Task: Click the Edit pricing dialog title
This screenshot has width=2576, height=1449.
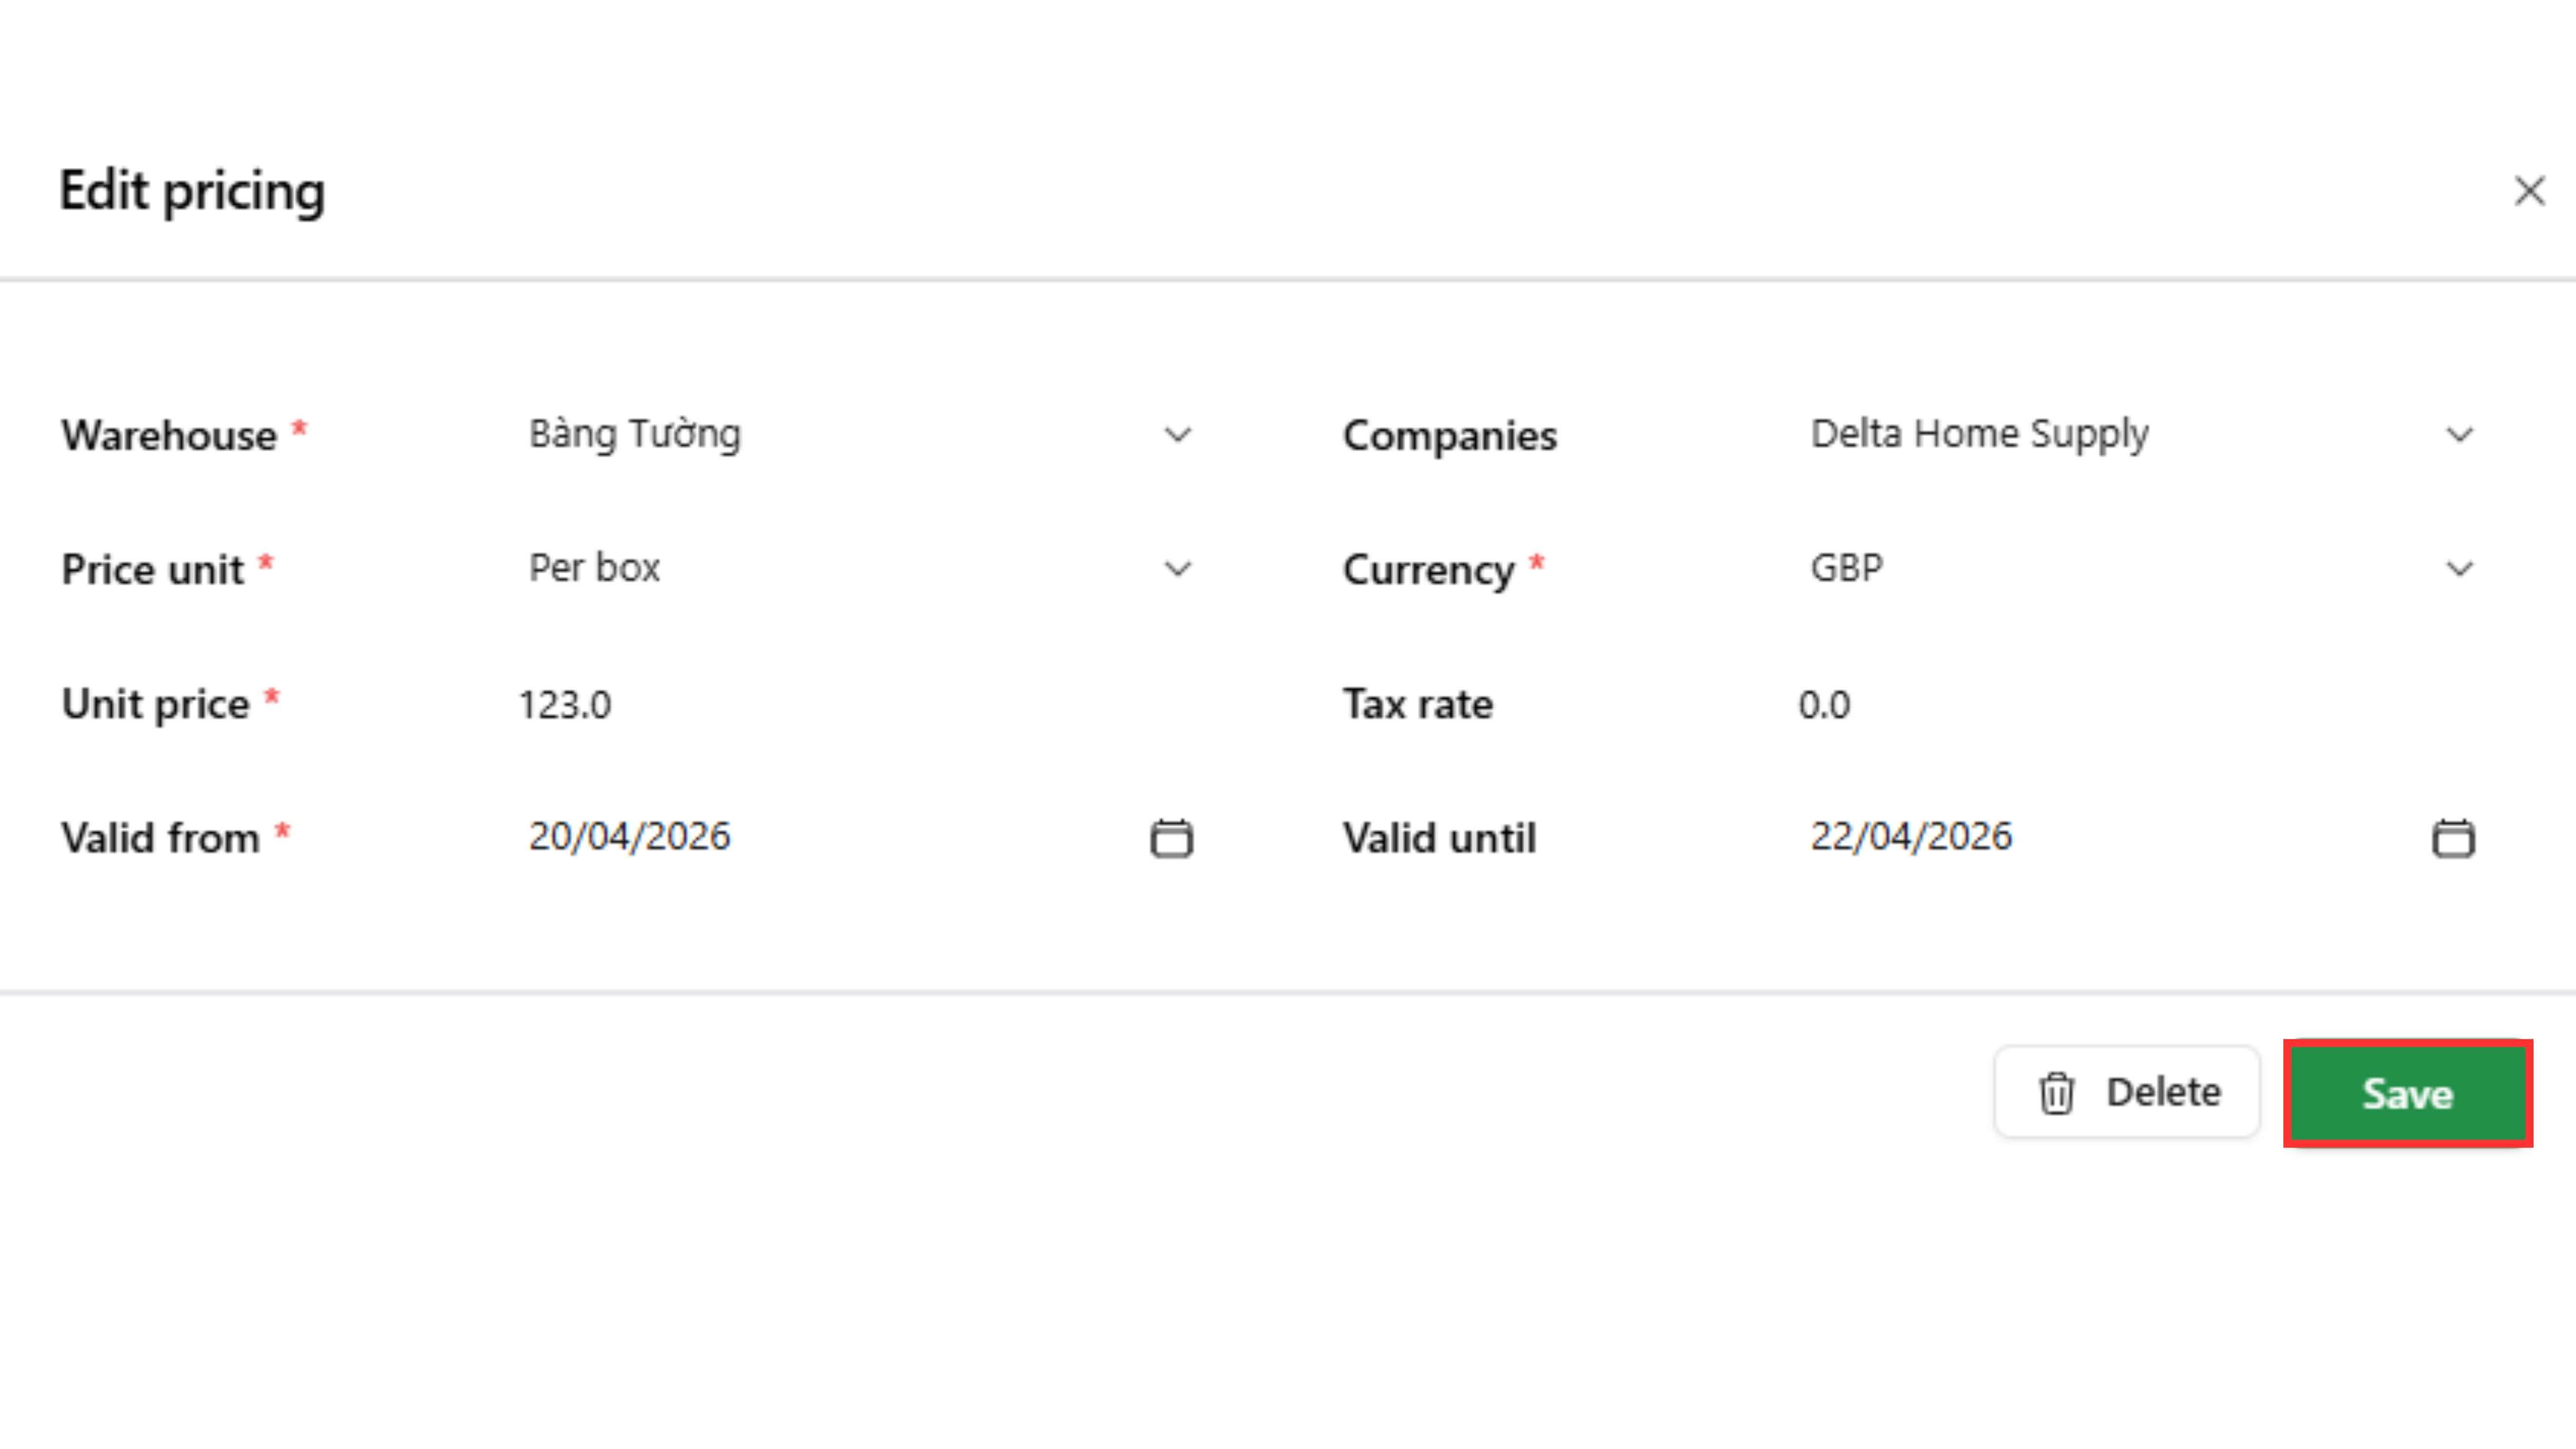Action: click(x=192, y=191)
